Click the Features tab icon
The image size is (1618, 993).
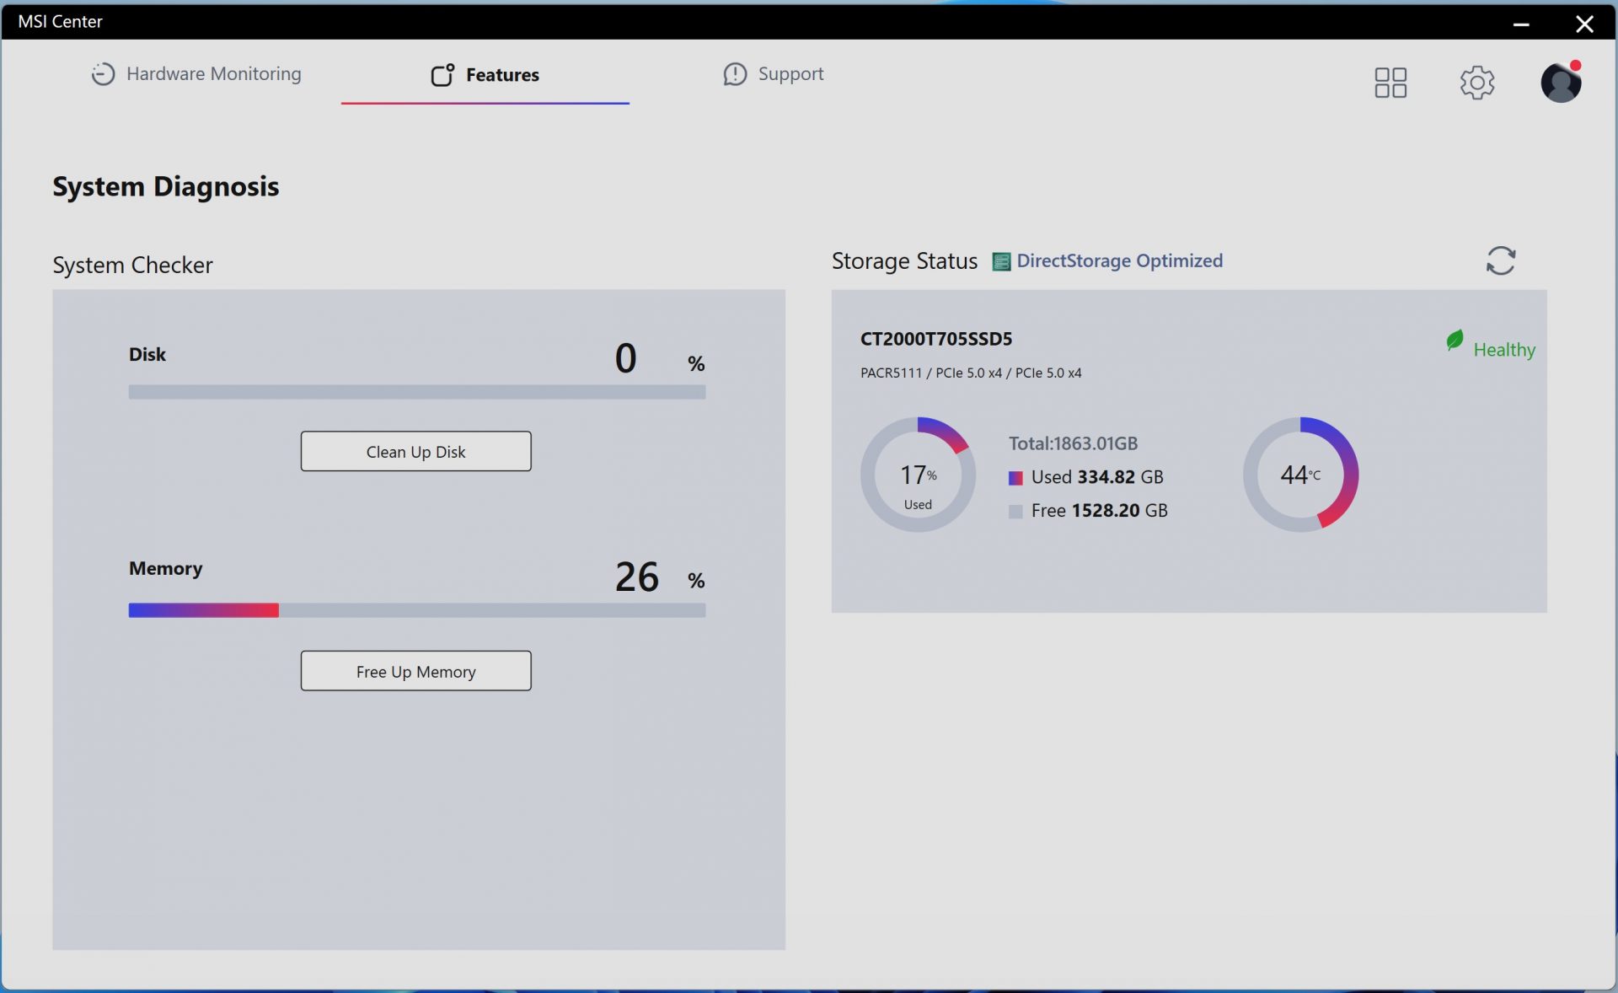pyautogui.click(x=442, y=75)
